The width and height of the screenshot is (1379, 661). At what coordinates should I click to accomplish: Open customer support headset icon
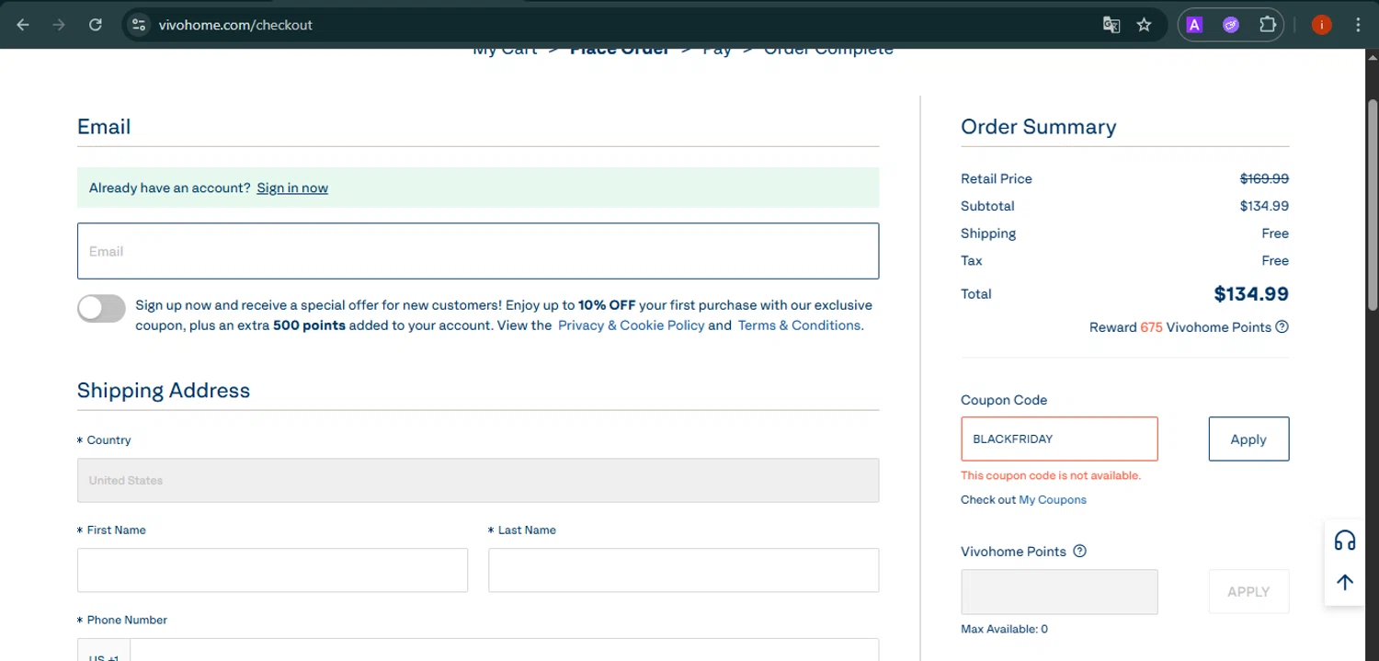1345,541
